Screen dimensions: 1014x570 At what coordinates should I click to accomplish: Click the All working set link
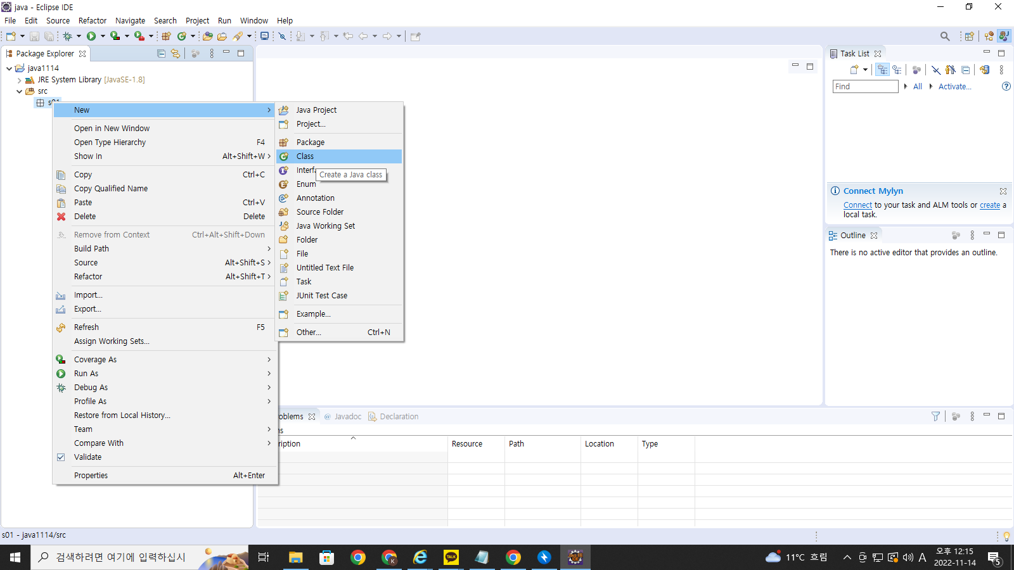(x=918, y=87)
